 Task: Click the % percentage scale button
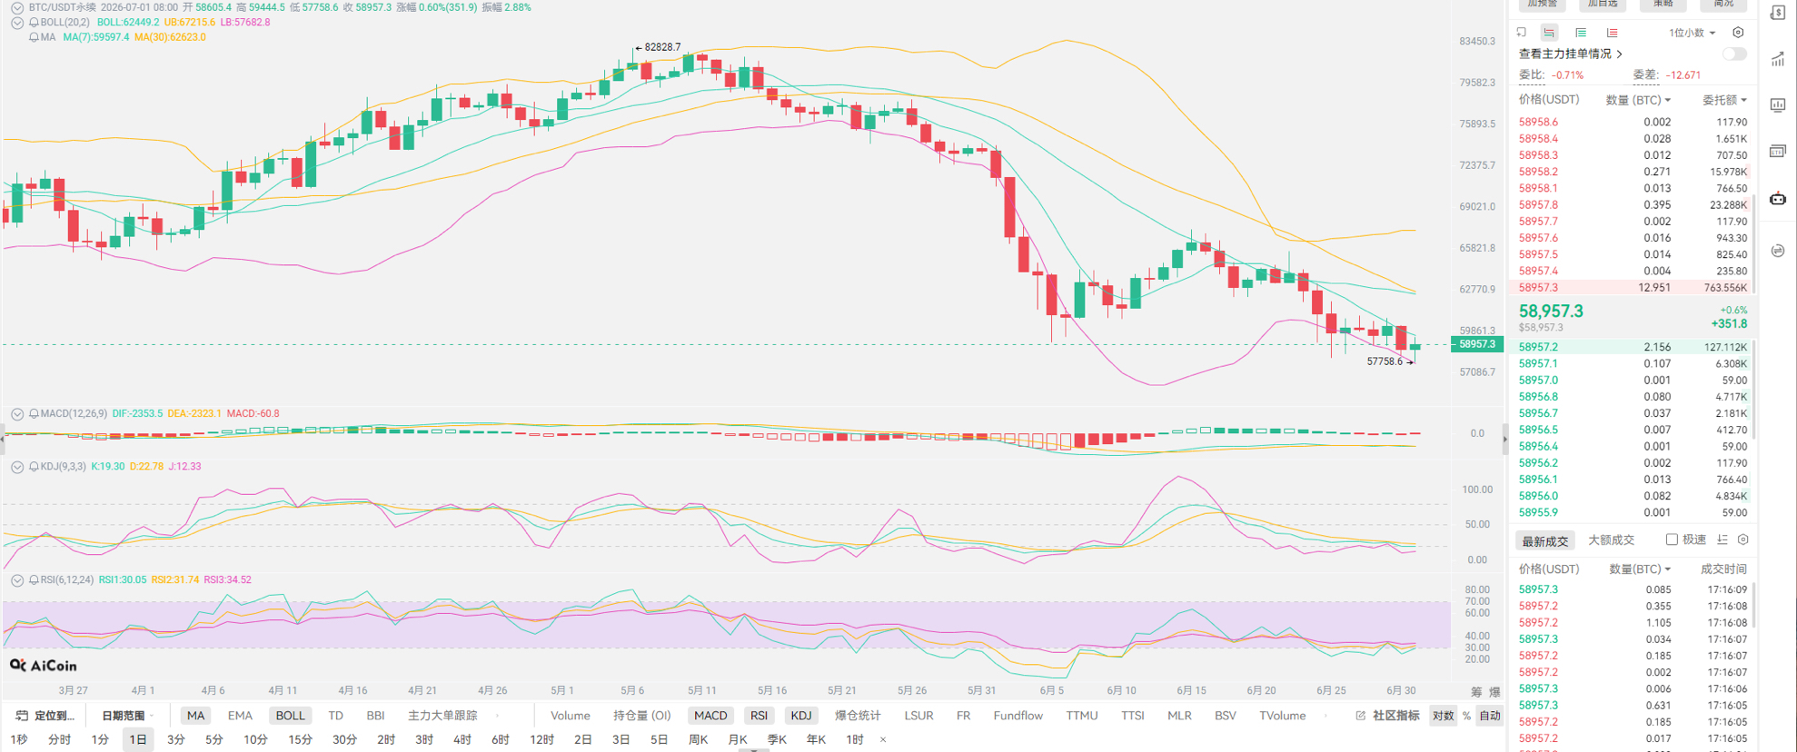[x=1466, y=716]
